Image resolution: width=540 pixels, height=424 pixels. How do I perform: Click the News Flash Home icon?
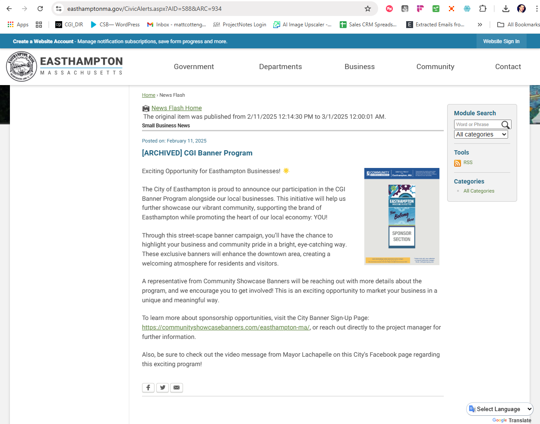[146, 108]
